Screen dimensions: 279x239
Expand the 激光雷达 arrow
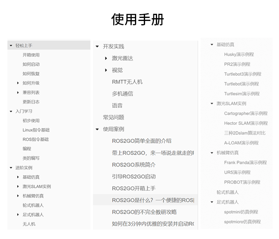106,58
